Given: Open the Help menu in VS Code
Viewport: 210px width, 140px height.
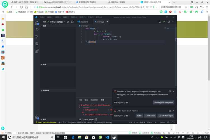Looking at the screenshot, I should click(99, 17).
